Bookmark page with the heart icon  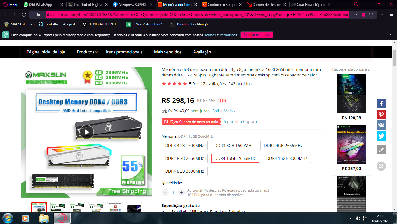pyautogui.click(x=371, y=15)
